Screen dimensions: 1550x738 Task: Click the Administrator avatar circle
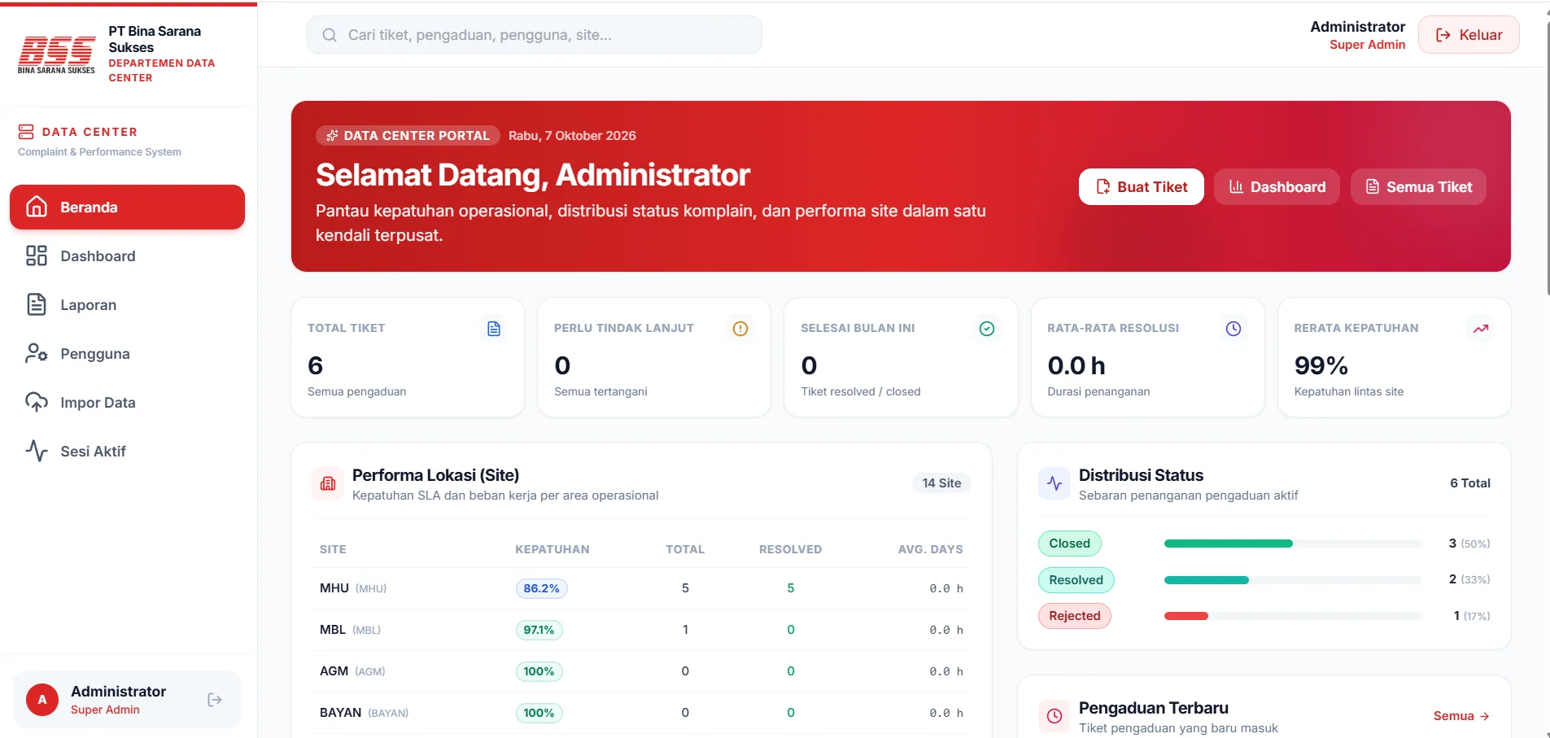(x=42, y=700)
